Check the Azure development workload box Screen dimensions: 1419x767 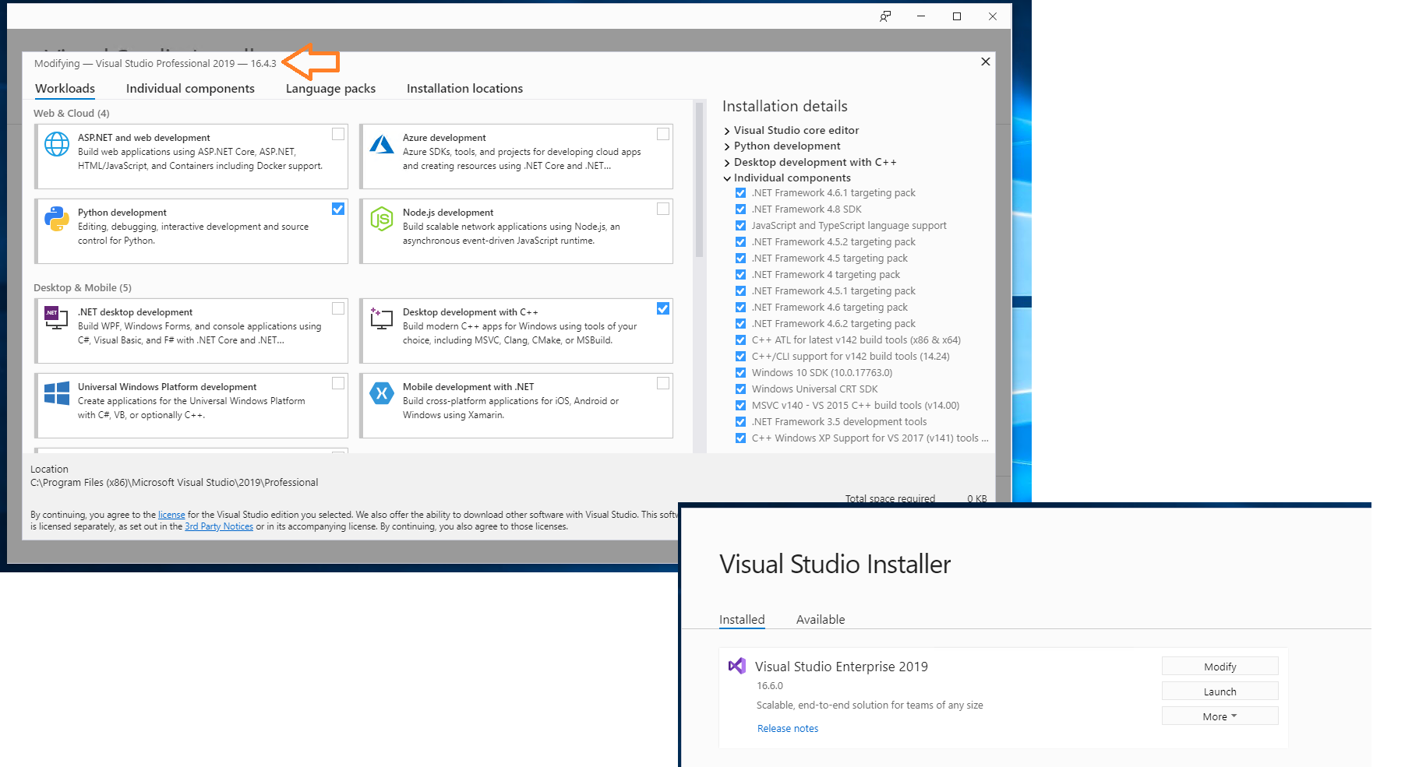(x=663, y=134)
